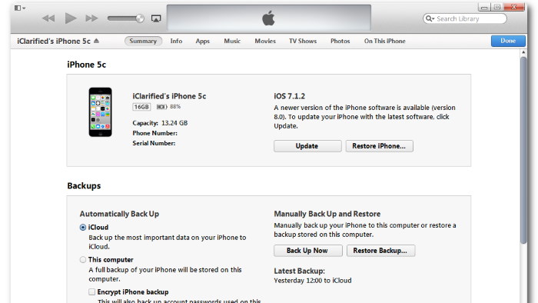Image resolution: width=538 pixels, height=303 pixels.
Task: Click the iPhone 5c device image
Action: (100, 112)
